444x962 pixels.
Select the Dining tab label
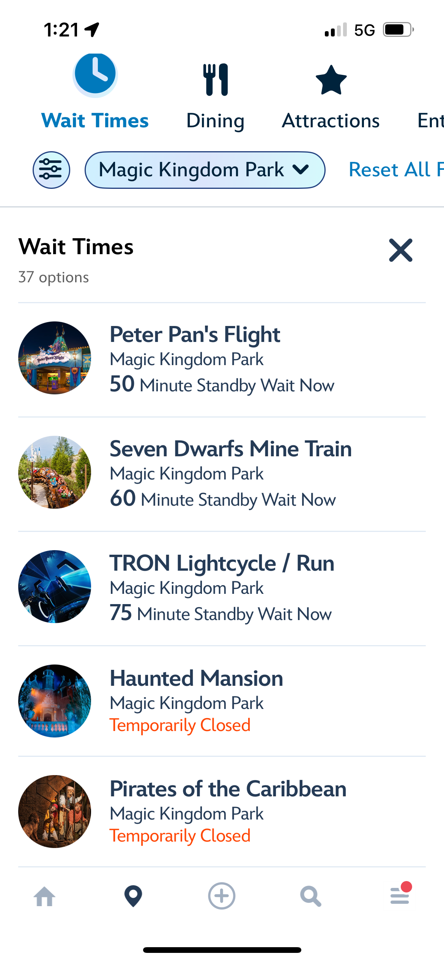tap(216, 122)
